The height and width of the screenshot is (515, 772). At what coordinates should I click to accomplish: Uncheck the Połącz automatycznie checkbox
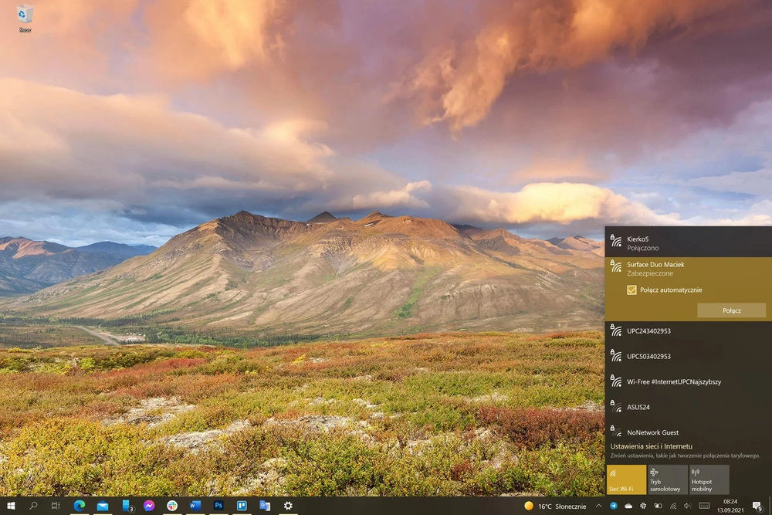pyautogui.click(x=631, y=290)
